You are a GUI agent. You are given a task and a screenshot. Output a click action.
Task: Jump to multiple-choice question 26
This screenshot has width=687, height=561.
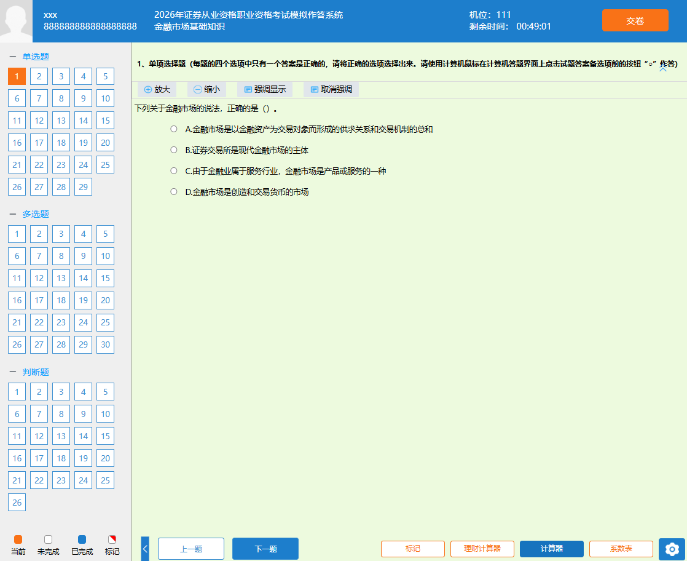coord(17,344)
